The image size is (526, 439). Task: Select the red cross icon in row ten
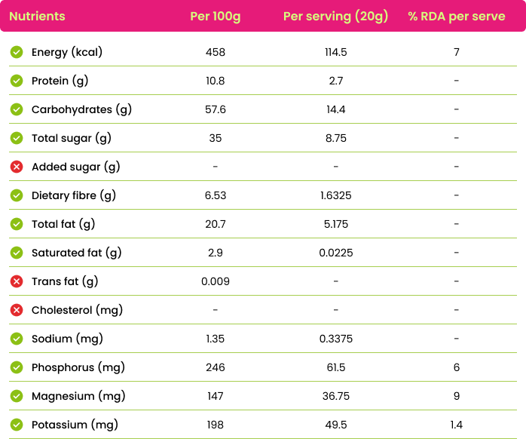(x=17, y=310)
